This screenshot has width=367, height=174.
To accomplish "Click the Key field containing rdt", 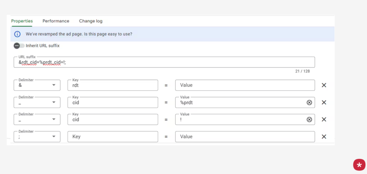I will tap(113, 85).
